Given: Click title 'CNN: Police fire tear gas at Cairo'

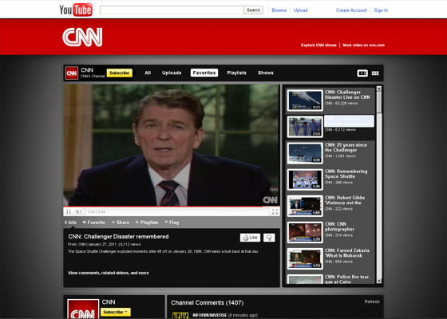Looking at the screenshot, I should click(x=346, y=279).
